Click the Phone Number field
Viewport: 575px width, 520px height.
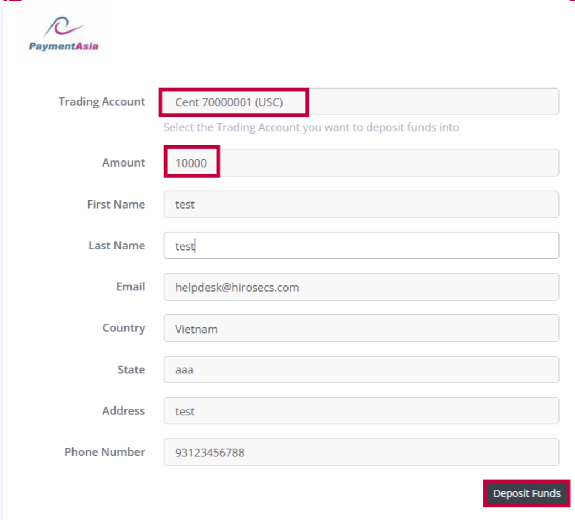coord(360,453)
